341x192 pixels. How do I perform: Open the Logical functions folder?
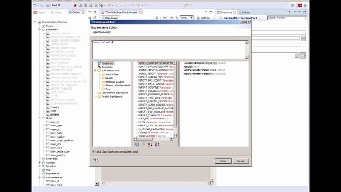point(109,78)
